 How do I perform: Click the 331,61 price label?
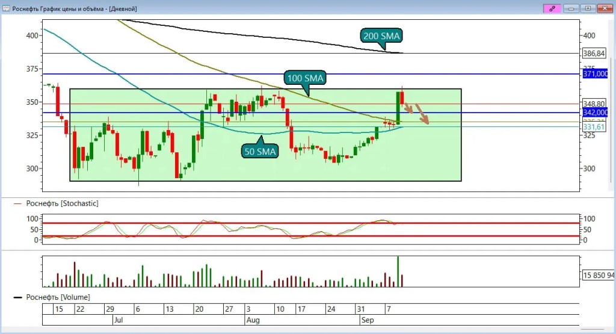point(594,127)
